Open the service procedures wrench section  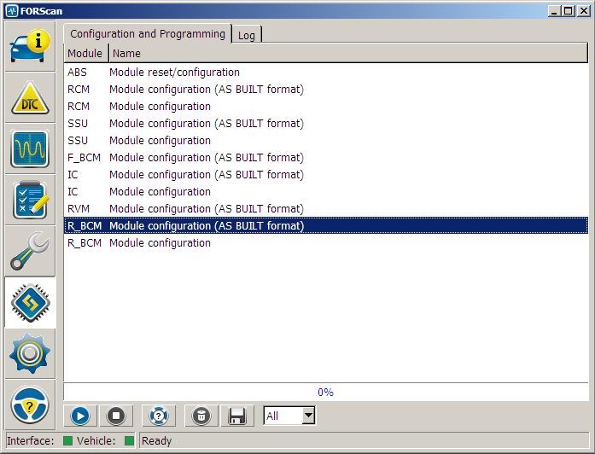coord(30,252)
